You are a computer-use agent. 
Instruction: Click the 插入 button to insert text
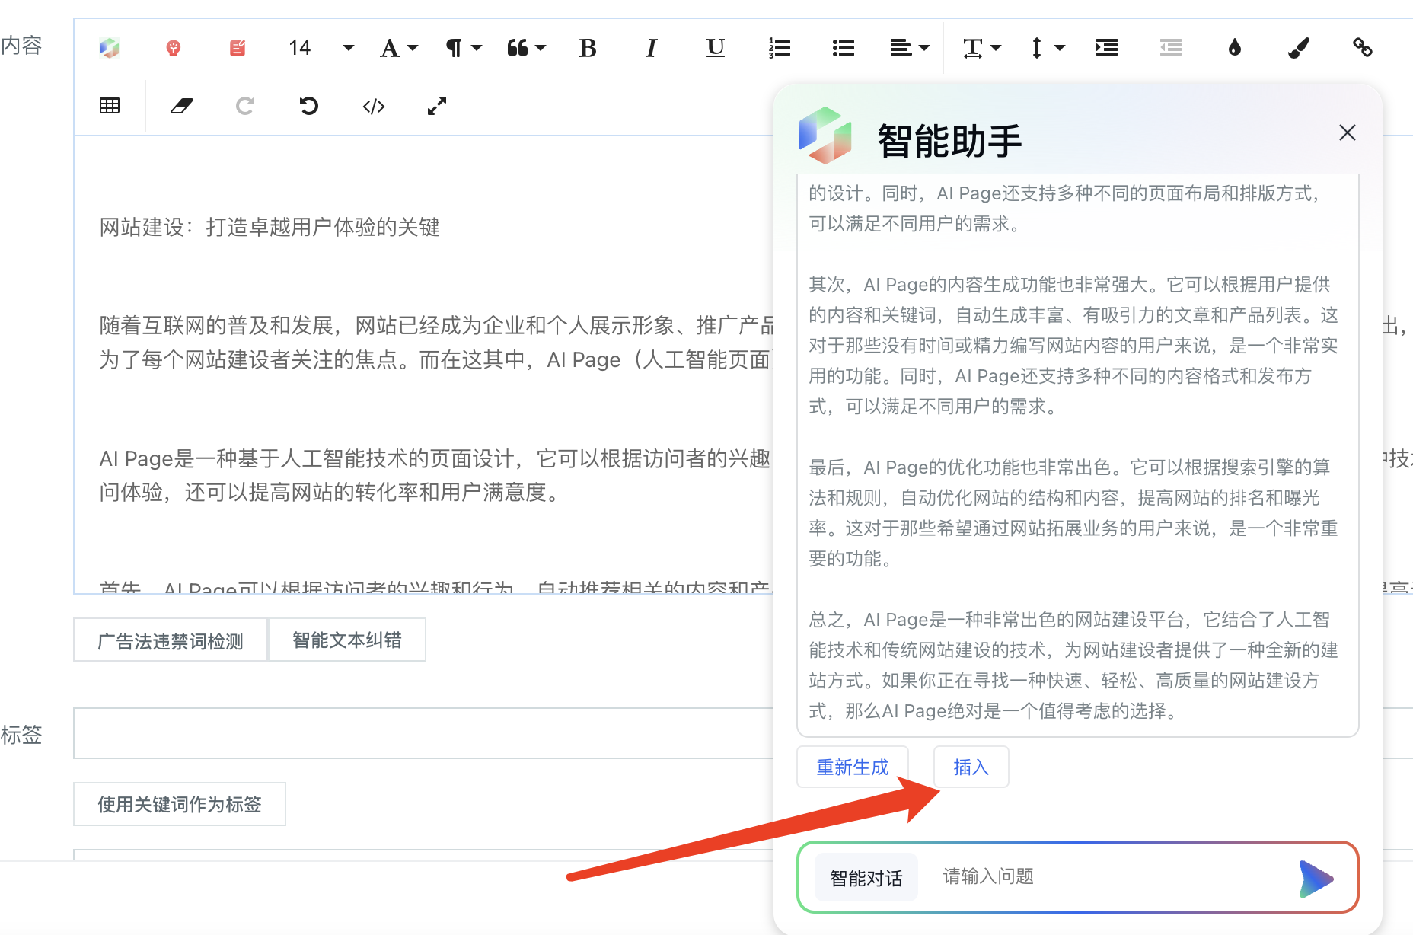point(971,767)
